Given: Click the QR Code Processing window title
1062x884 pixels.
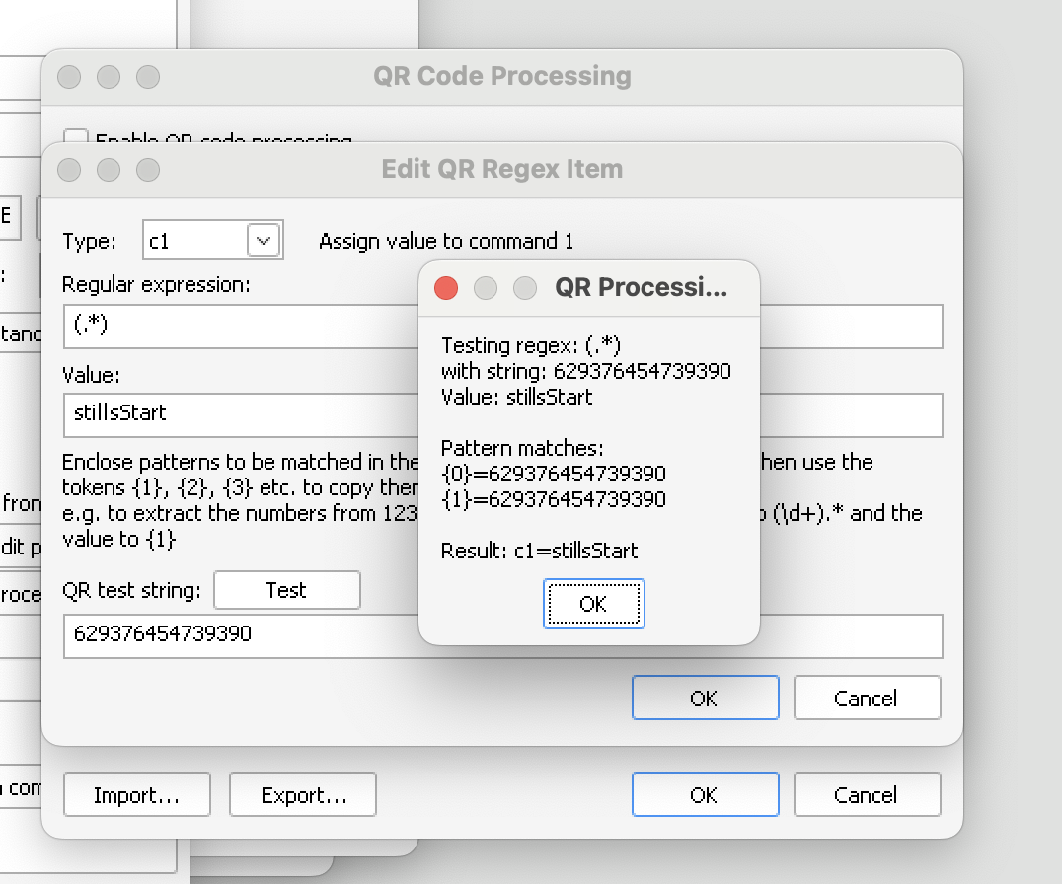Looking at the screenshot, I should 501,76.
